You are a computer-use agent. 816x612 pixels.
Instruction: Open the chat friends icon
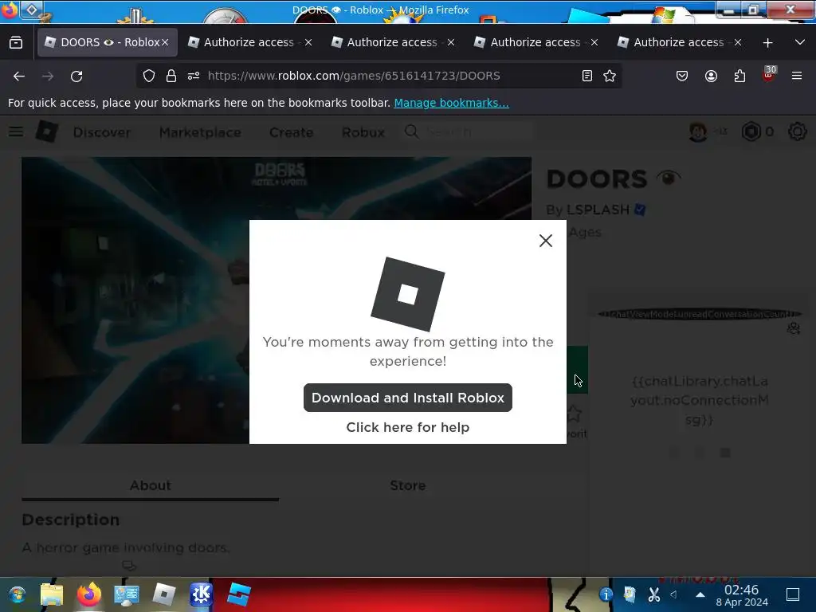[793, 328]
